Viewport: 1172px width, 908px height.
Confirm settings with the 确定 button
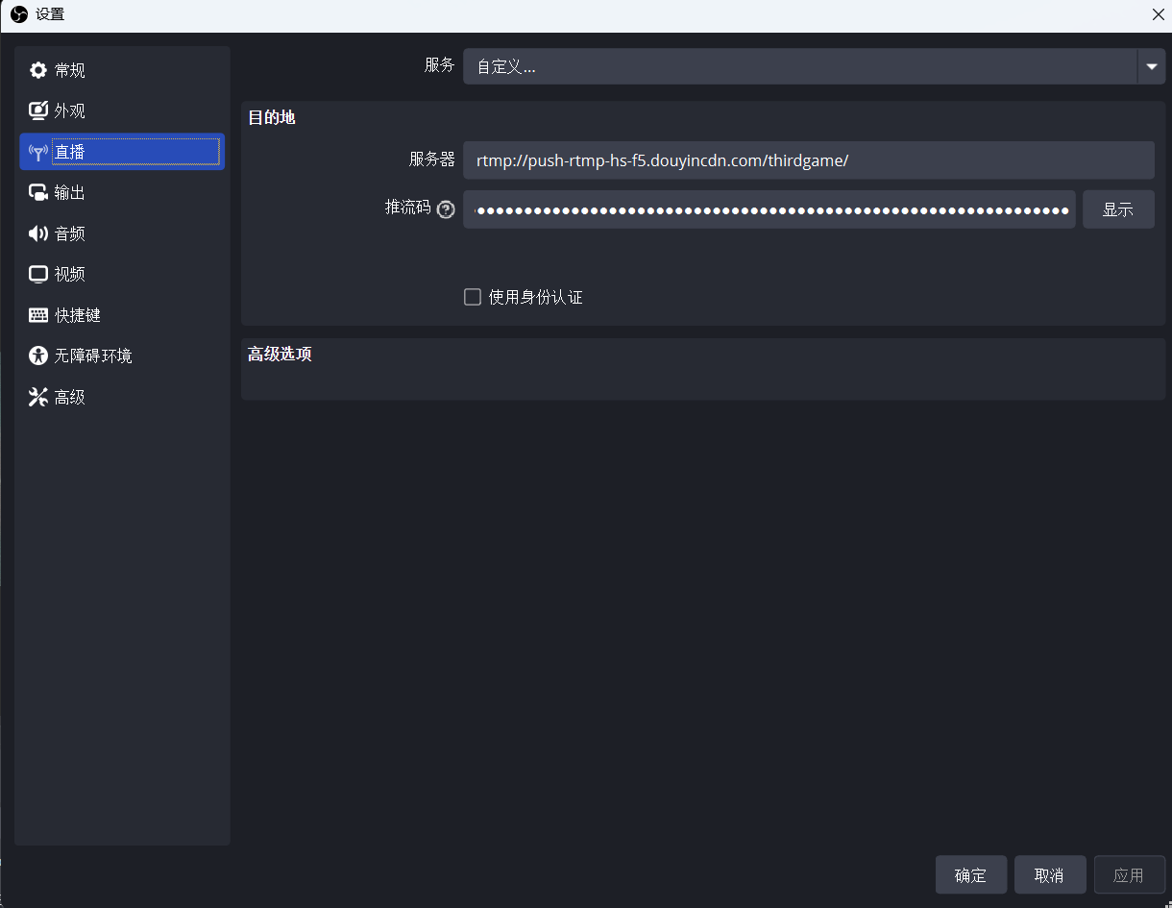(970, 875)
